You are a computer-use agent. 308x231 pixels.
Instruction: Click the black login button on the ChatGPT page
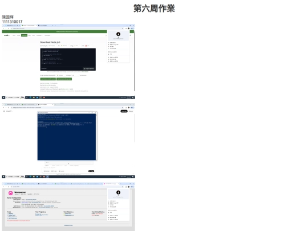coord(124,111)
